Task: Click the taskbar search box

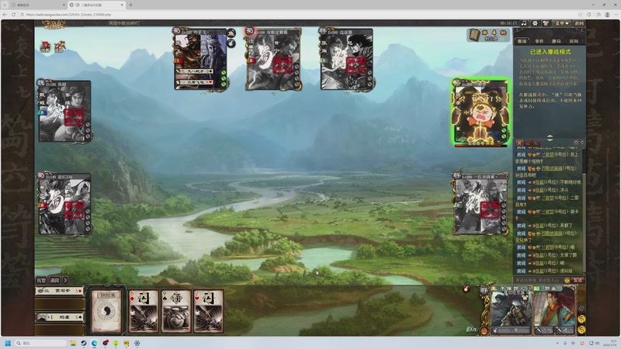Action: 40,343
